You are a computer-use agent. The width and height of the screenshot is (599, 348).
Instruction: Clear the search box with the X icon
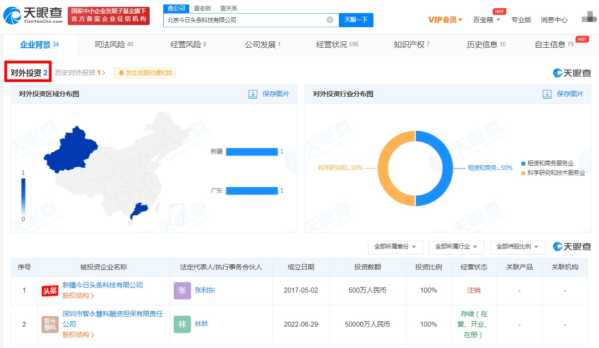click(330, 20)
